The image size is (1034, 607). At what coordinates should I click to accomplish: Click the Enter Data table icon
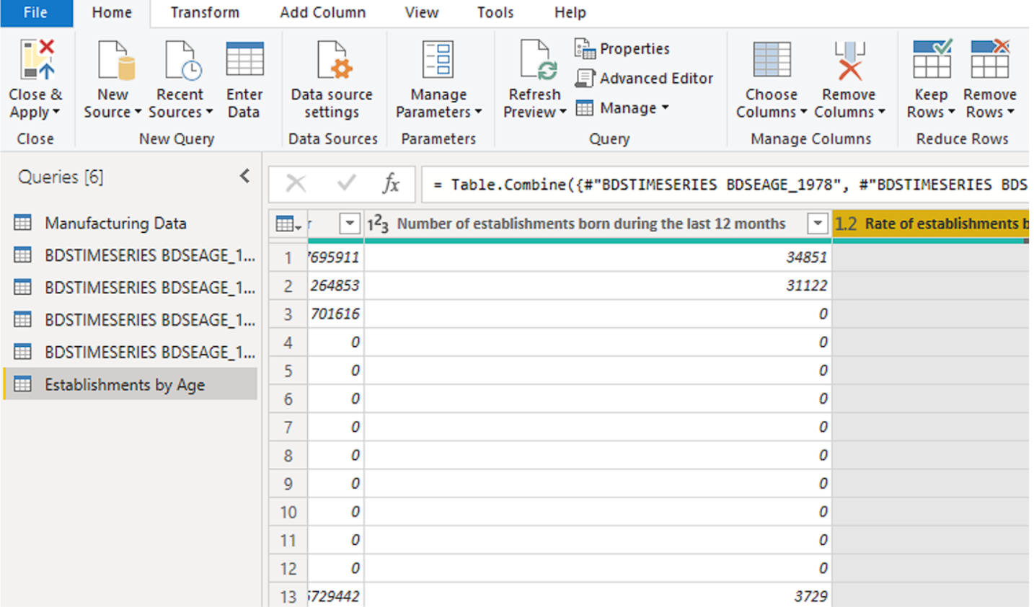coord(244,59)
